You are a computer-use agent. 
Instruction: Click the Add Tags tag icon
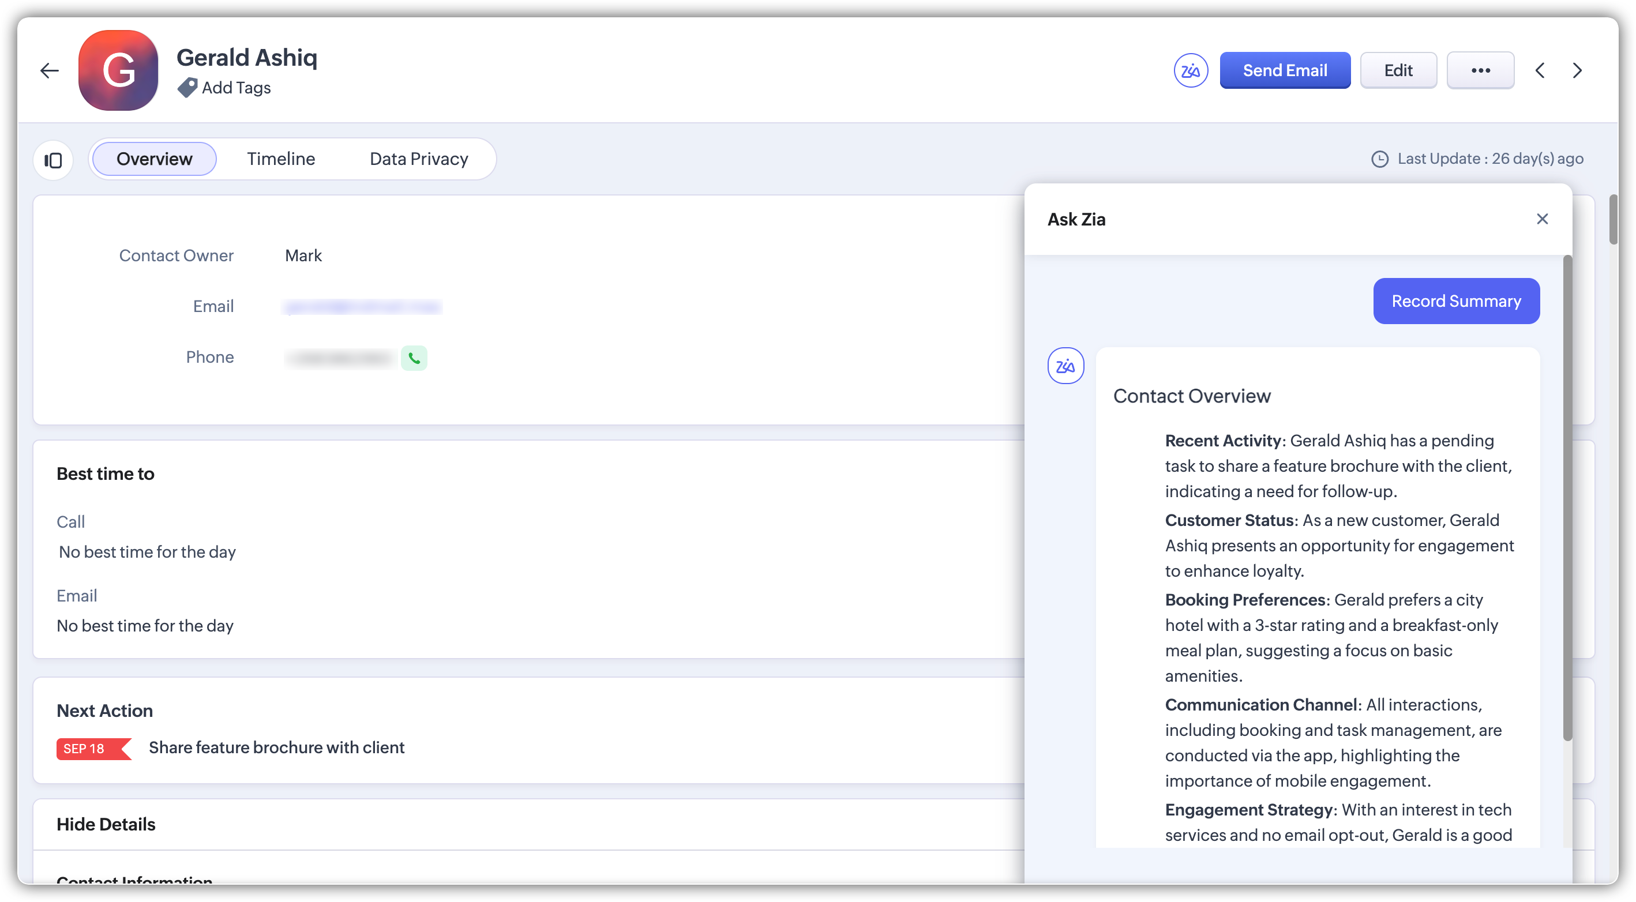click(187, 88)
